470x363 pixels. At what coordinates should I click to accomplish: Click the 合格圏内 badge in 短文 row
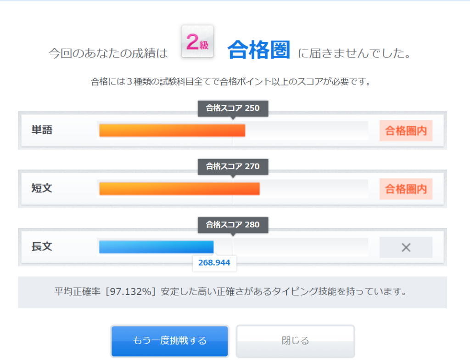406,188
